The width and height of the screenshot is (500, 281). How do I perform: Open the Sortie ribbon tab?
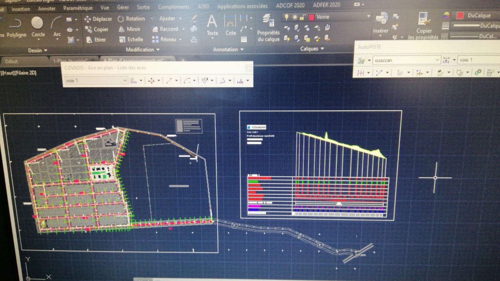[143, 7]
